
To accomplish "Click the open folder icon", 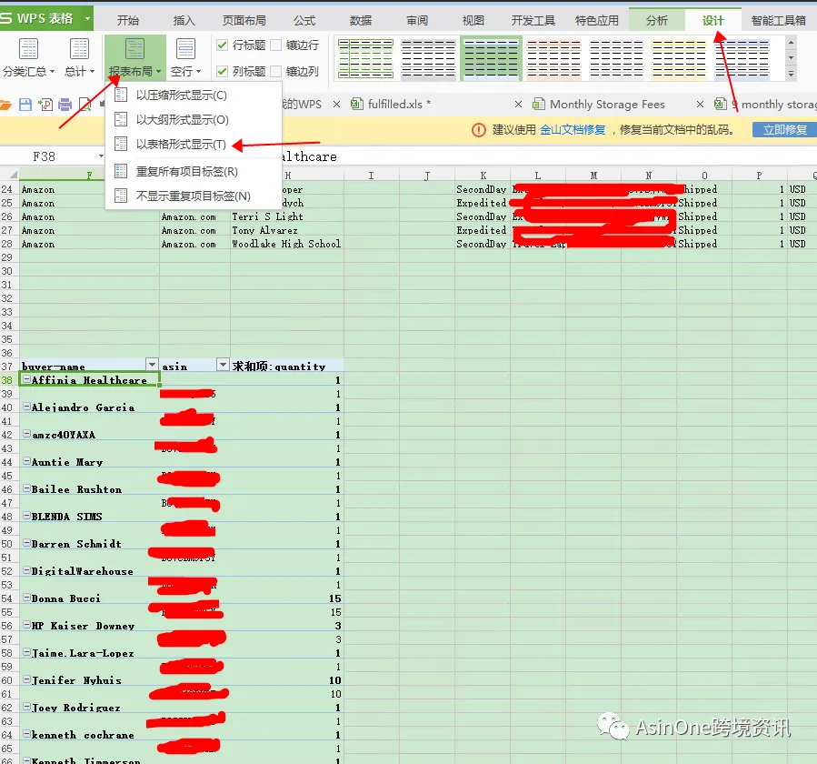I will [5, 105].
